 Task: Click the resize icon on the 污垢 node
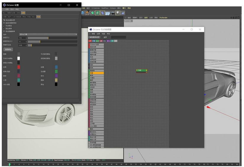[146, 72]
